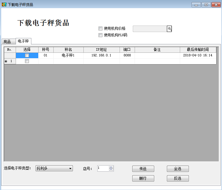Image resolution: width=222 pixels, height=190 pixels.
Task: Click the row header of 电子秤1 row
Action: tap(10, 55)
